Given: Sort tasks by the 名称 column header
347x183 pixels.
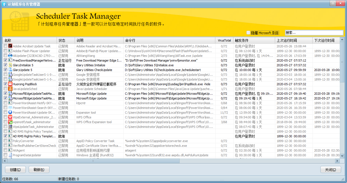Looking at the screenshot, I should pyautogui.click(x=29, y=40).
